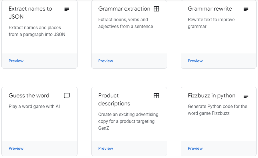Click the text prompt icon on Extract names to JSON
This screenshot has width=258, height=158.
pyautogui.click(x=67, y=9)
